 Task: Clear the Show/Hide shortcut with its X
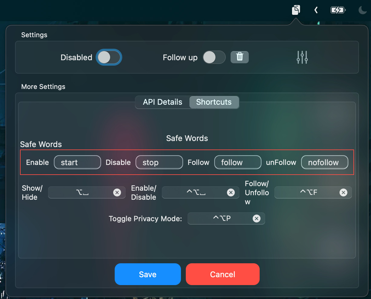[117, 192]
